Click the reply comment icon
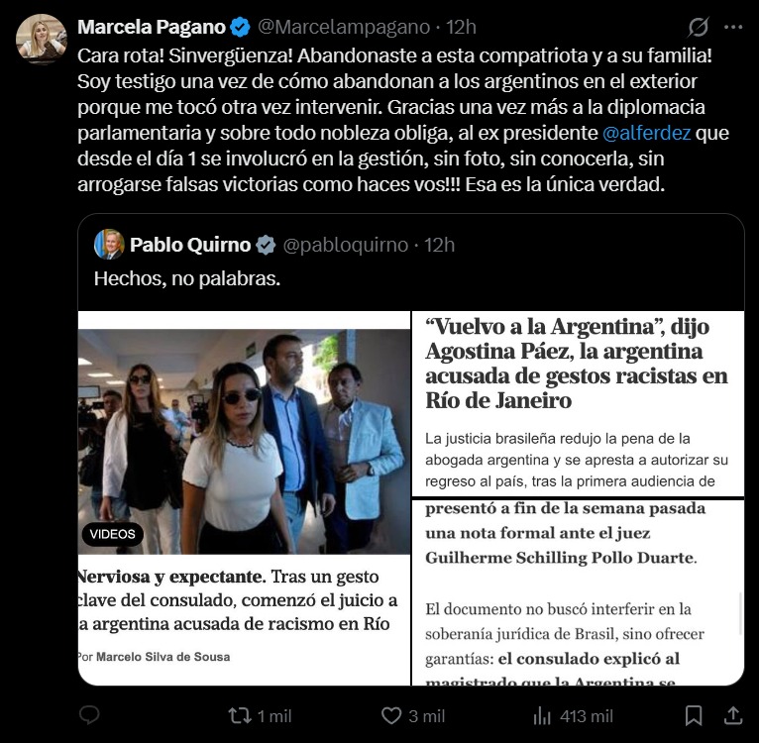The image size is (759, 743). (x=89, y=715)
